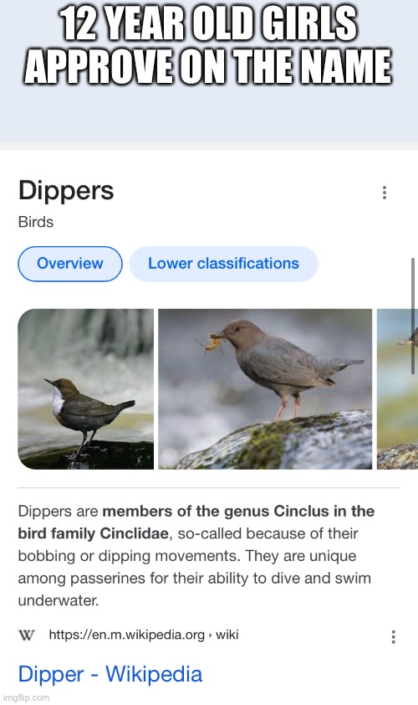Click the meme caption about the name

(208, 44)
